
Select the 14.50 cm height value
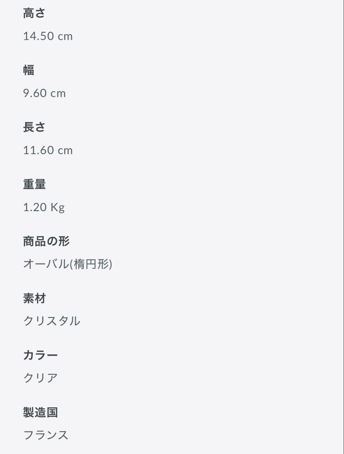point(47,36)
